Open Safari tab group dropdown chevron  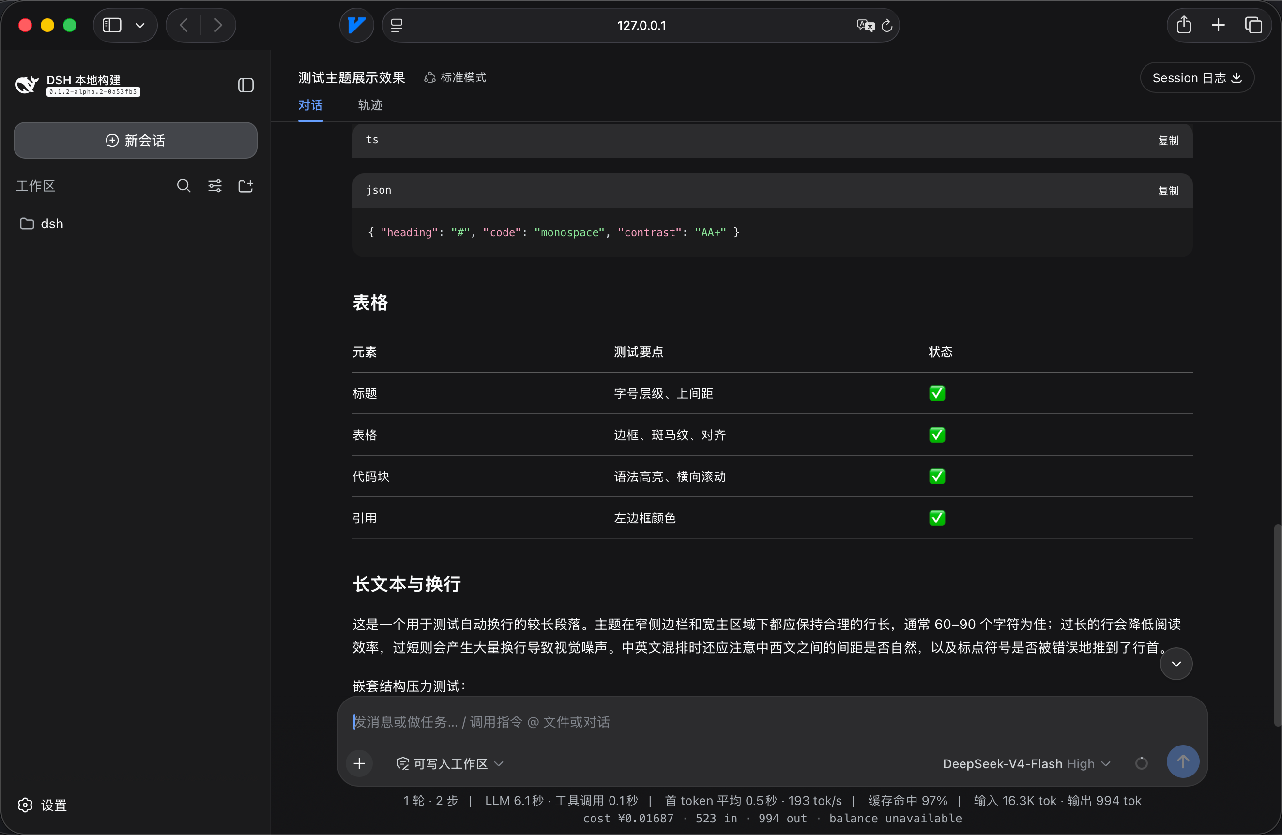point(140,25)
